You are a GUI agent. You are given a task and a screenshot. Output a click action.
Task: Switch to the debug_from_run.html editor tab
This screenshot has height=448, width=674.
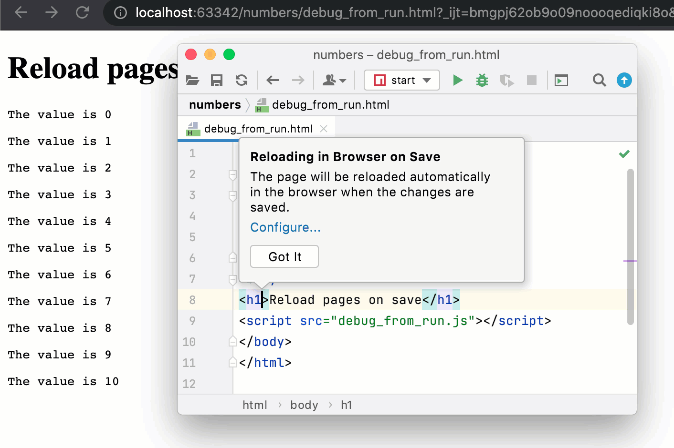pyautogui.click(x=258, y=128)
